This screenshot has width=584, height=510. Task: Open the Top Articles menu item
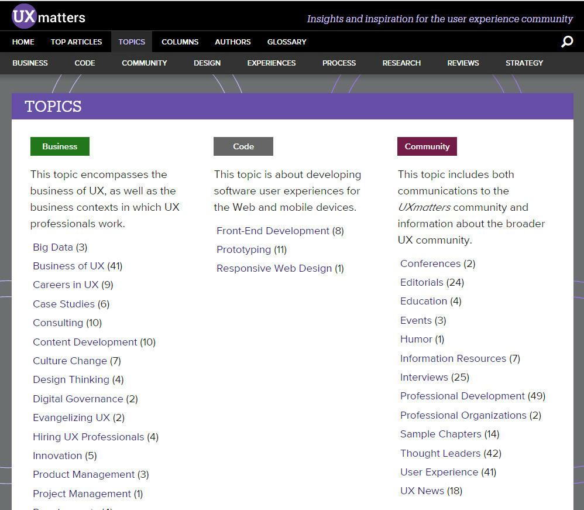click(x=76, y=42)
